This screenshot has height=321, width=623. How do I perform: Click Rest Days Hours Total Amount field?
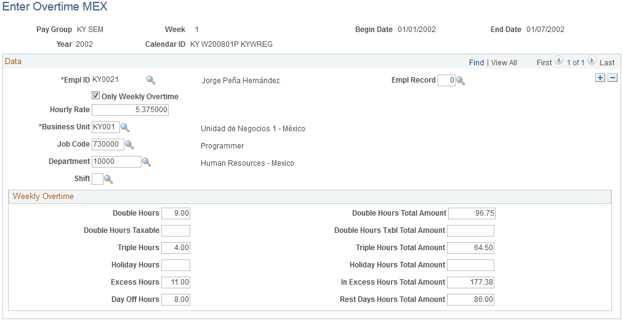(x=471, y=300)
